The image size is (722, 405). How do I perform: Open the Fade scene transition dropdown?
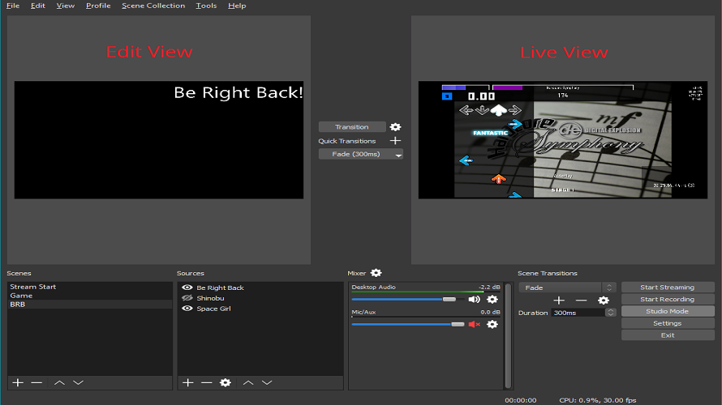[x=609, y=288]
